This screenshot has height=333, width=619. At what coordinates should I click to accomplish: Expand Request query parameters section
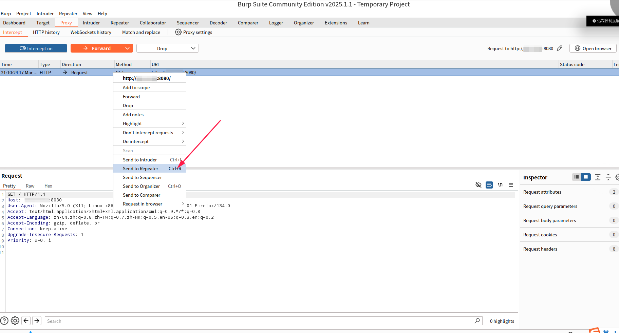[569, 206]
